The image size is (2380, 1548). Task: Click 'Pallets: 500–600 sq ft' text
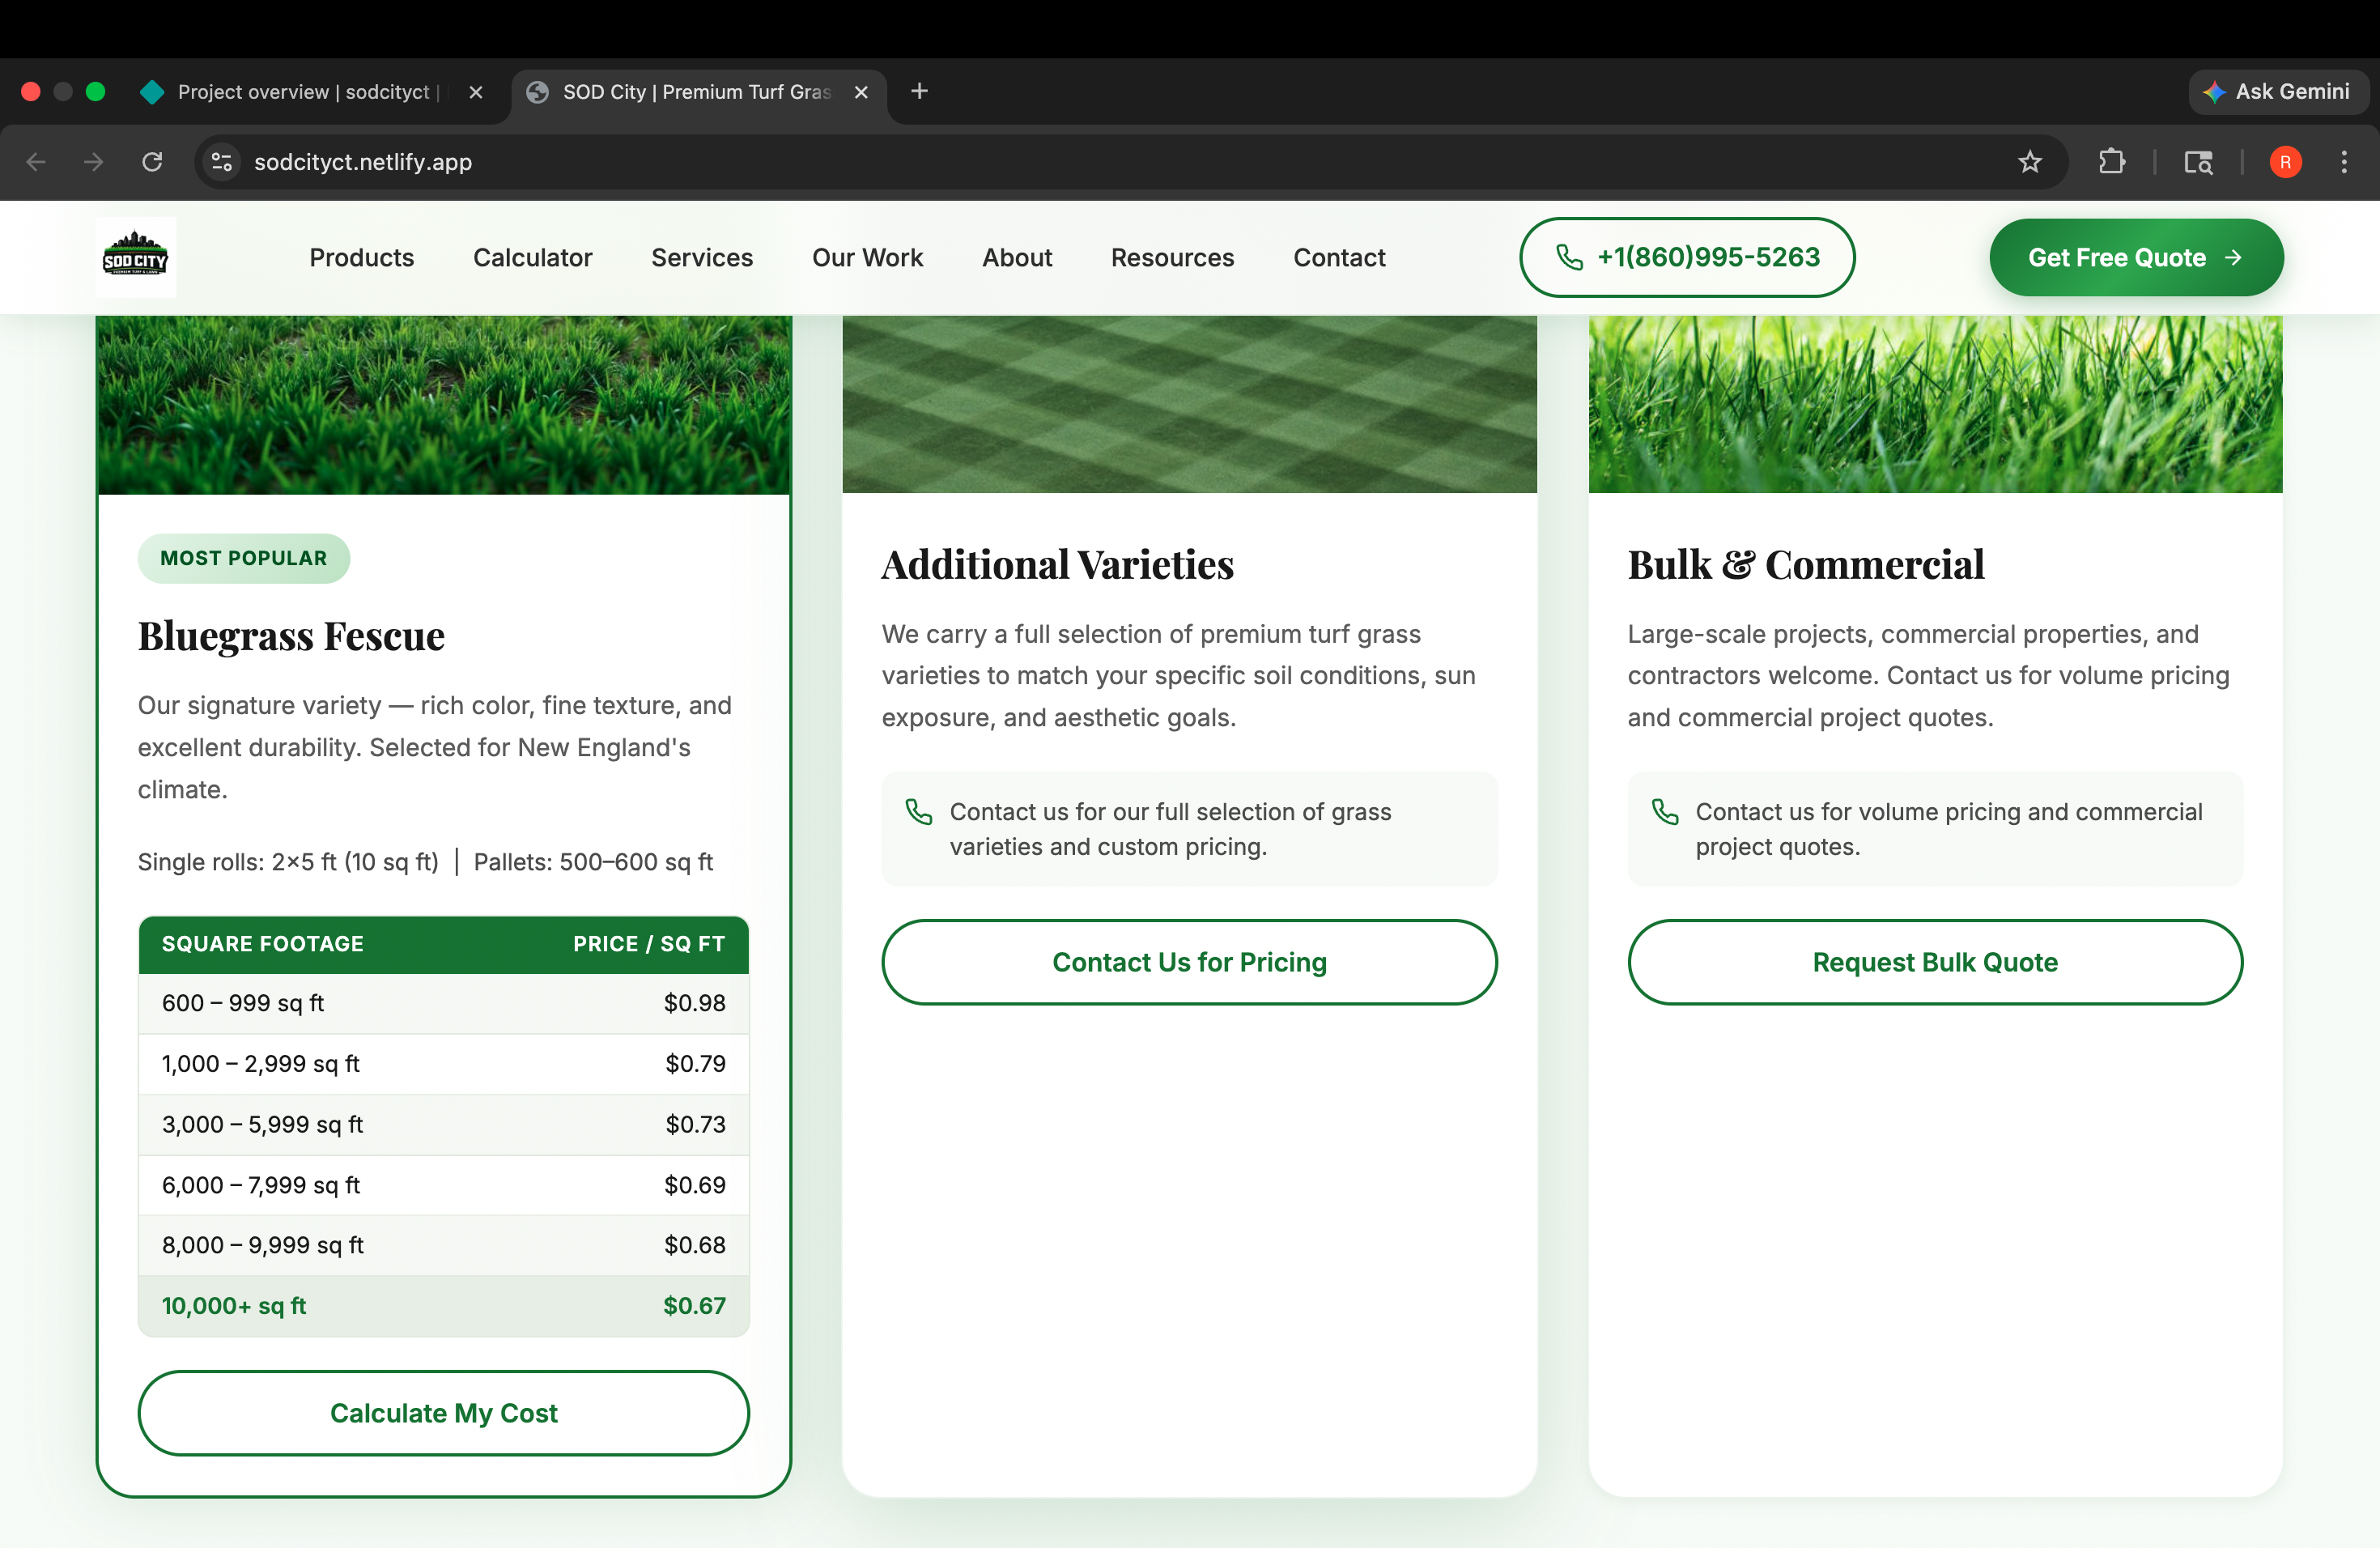click(593, 862)
